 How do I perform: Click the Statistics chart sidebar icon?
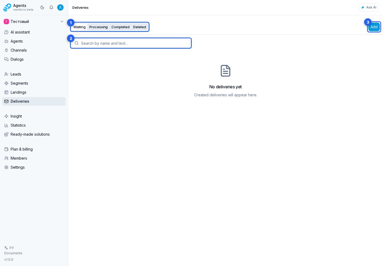[x=6, y=125]
